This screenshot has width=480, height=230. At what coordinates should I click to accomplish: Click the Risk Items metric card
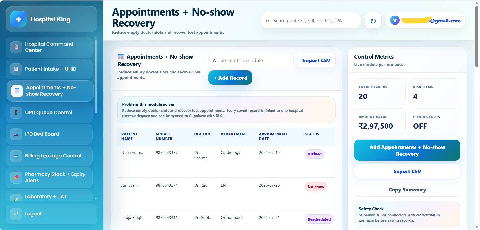point(435,92)
